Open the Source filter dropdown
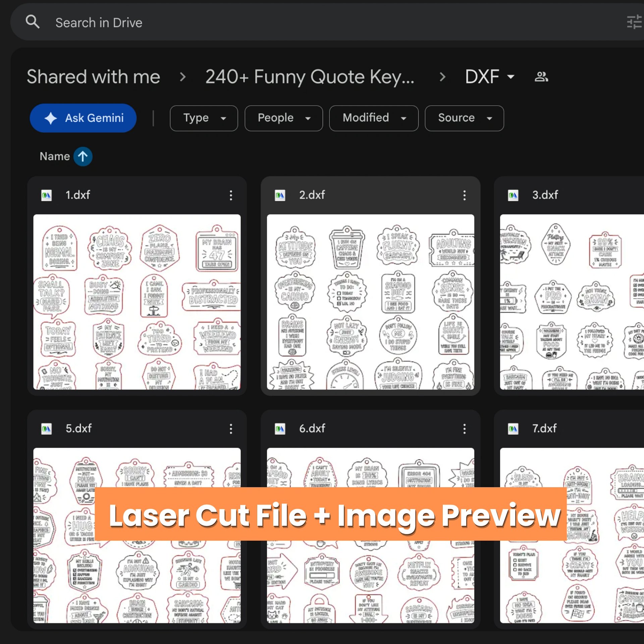 (464, 118)
